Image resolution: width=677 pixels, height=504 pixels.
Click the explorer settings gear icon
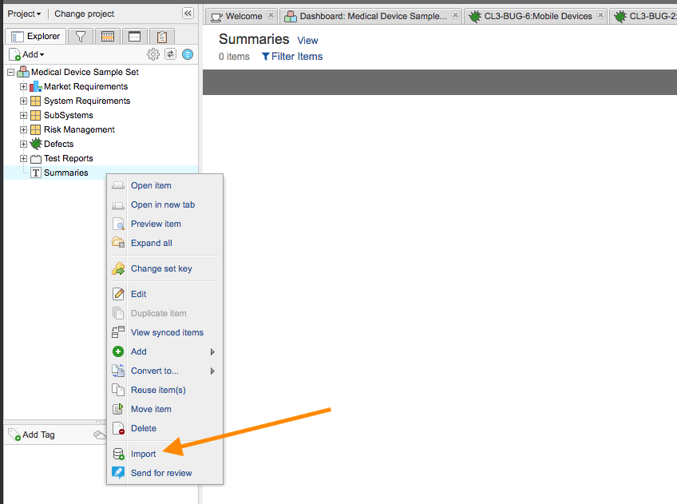point(153,54)
